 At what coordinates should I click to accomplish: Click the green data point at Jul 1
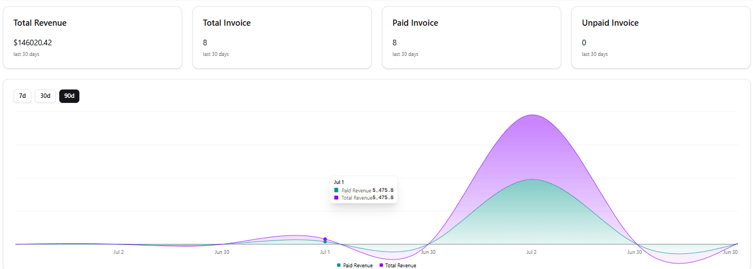pyautogui.click(x=325, y=242)
